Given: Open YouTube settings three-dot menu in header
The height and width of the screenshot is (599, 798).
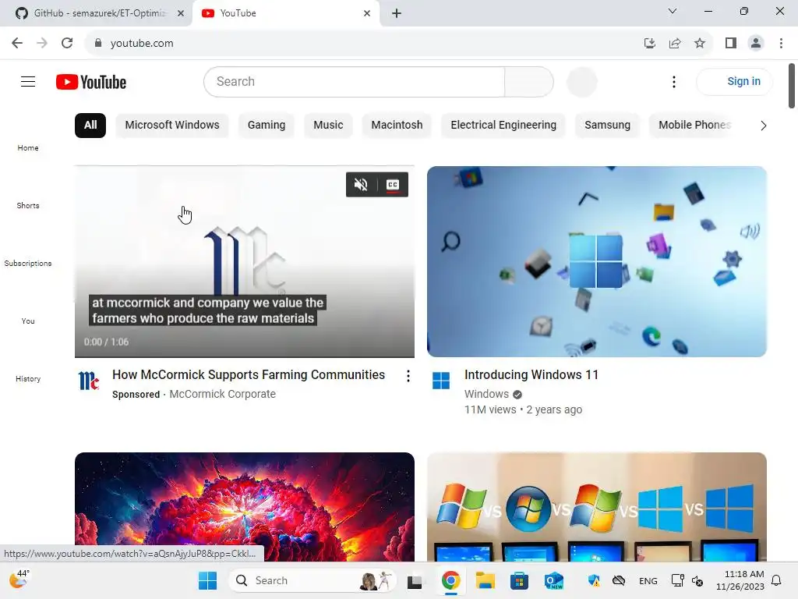Looking at the screenshot, I should pos(674,81).
